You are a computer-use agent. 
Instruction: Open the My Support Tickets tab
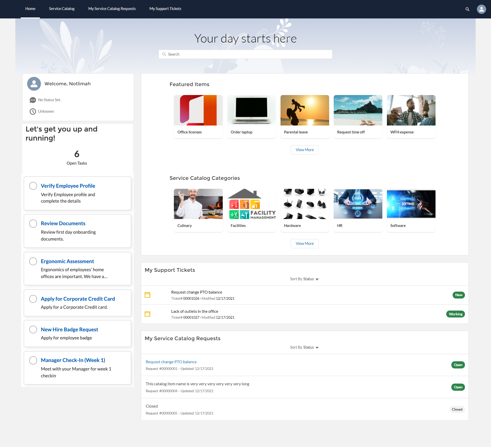(x=165, y=8)
